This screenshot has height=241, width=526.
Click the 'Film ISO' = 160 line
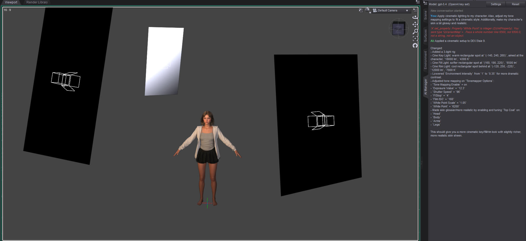pyautogui.click(x=442, y=99)
